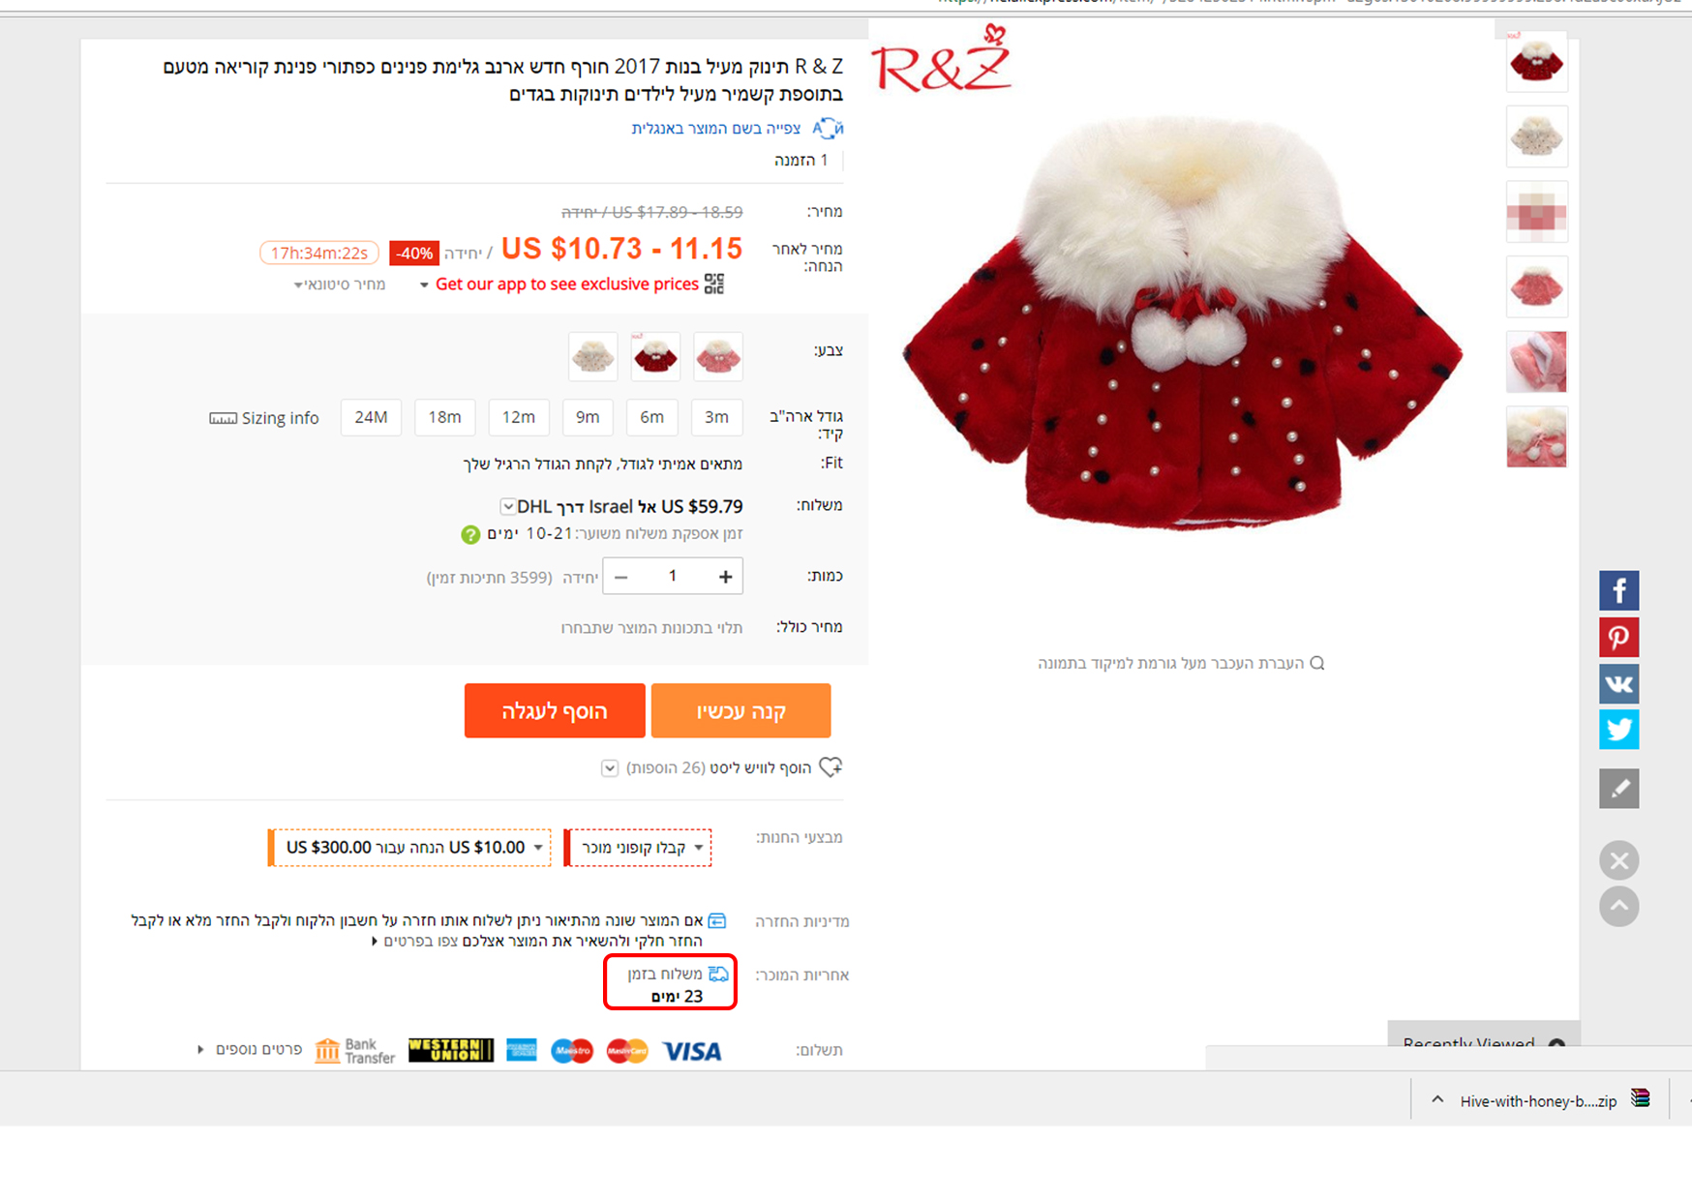Jump to top with up-arrow circle
Viewport: 1692px width, 1200px height.
(x=1618, y=907)
